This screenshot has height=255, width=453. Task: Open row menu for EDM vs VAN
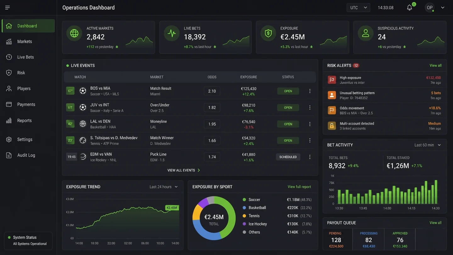310,157
